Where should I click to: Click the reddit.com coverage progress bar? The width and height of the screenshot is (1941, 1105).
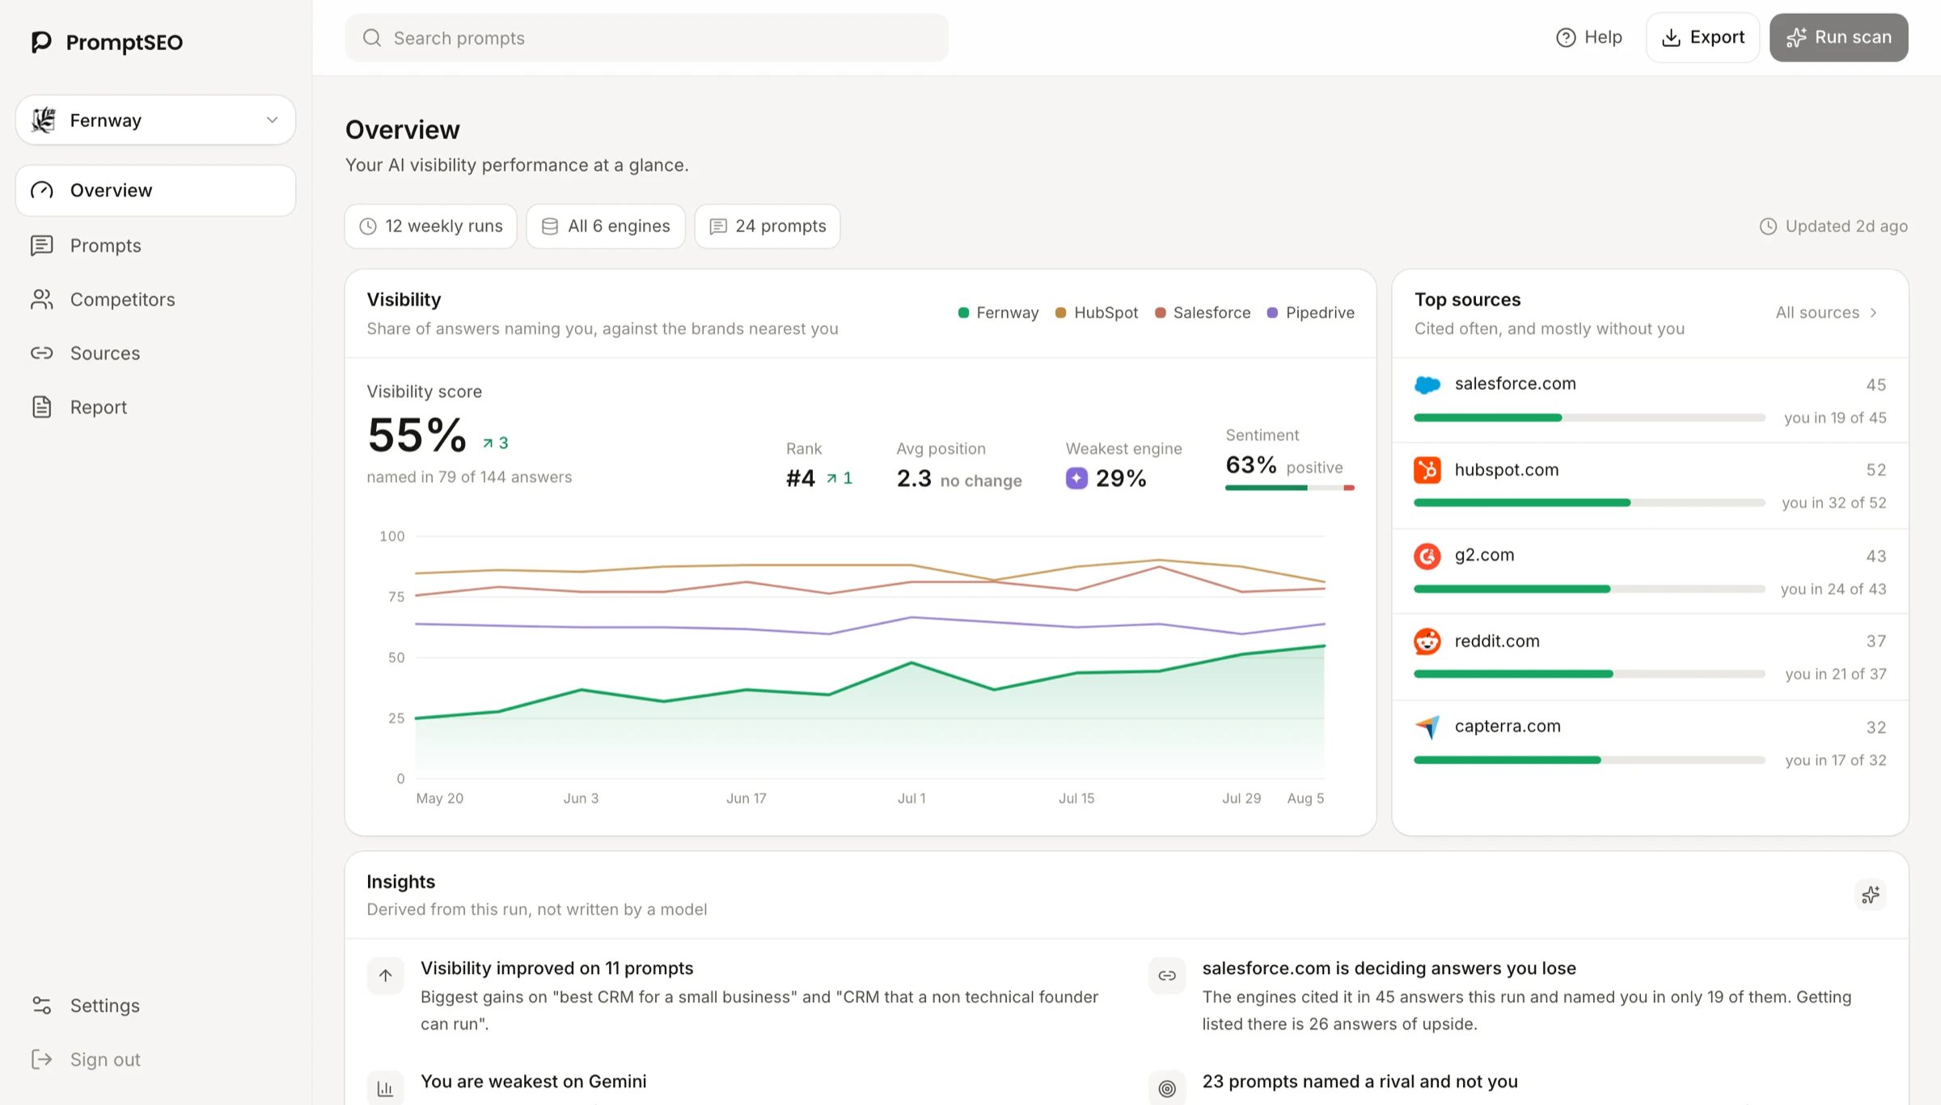(x=1589, y=675)
